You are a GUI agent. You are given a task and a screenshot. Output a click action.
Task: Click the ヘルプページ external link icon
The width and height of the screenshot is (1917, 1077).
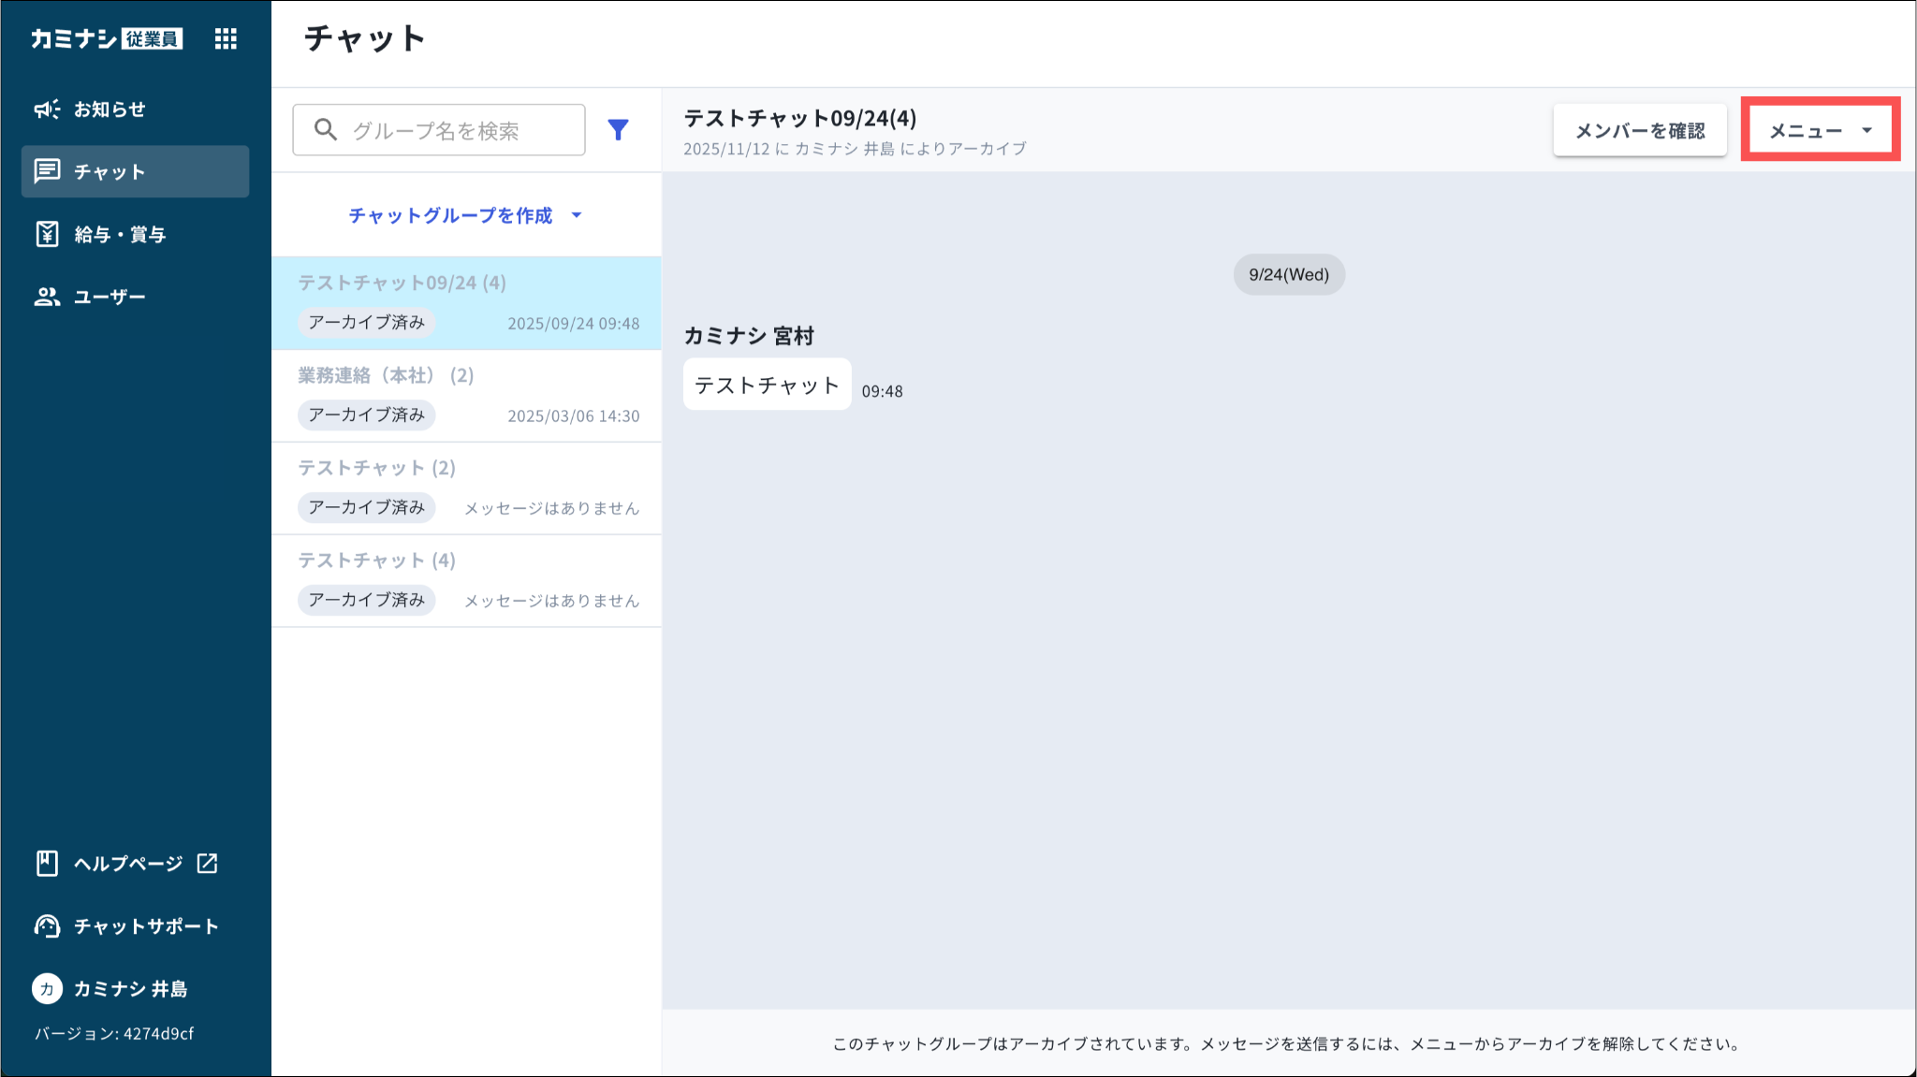click(x=208, y=863)
